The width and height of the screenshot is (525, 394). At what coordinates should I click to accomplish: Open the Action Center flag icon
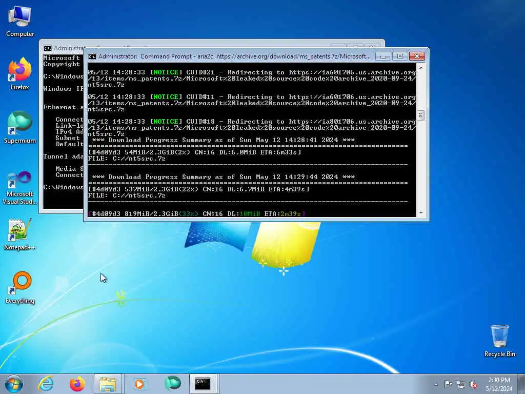448,384
